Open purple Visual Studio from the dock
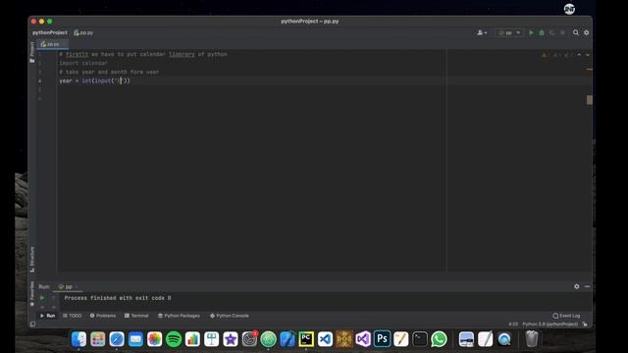Image resolution: width=628 pixels, height=353 pixels. (363, 339)
